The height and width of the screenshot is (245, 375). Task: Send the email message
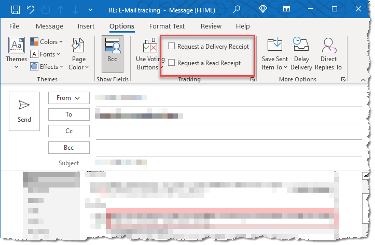click(x=24, y=111)
